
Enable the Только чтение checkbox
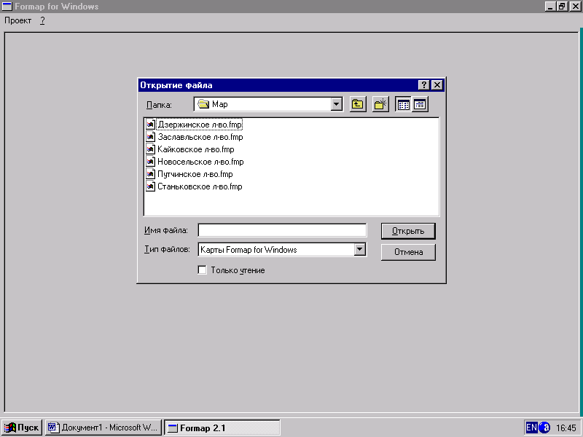[203, 269]
